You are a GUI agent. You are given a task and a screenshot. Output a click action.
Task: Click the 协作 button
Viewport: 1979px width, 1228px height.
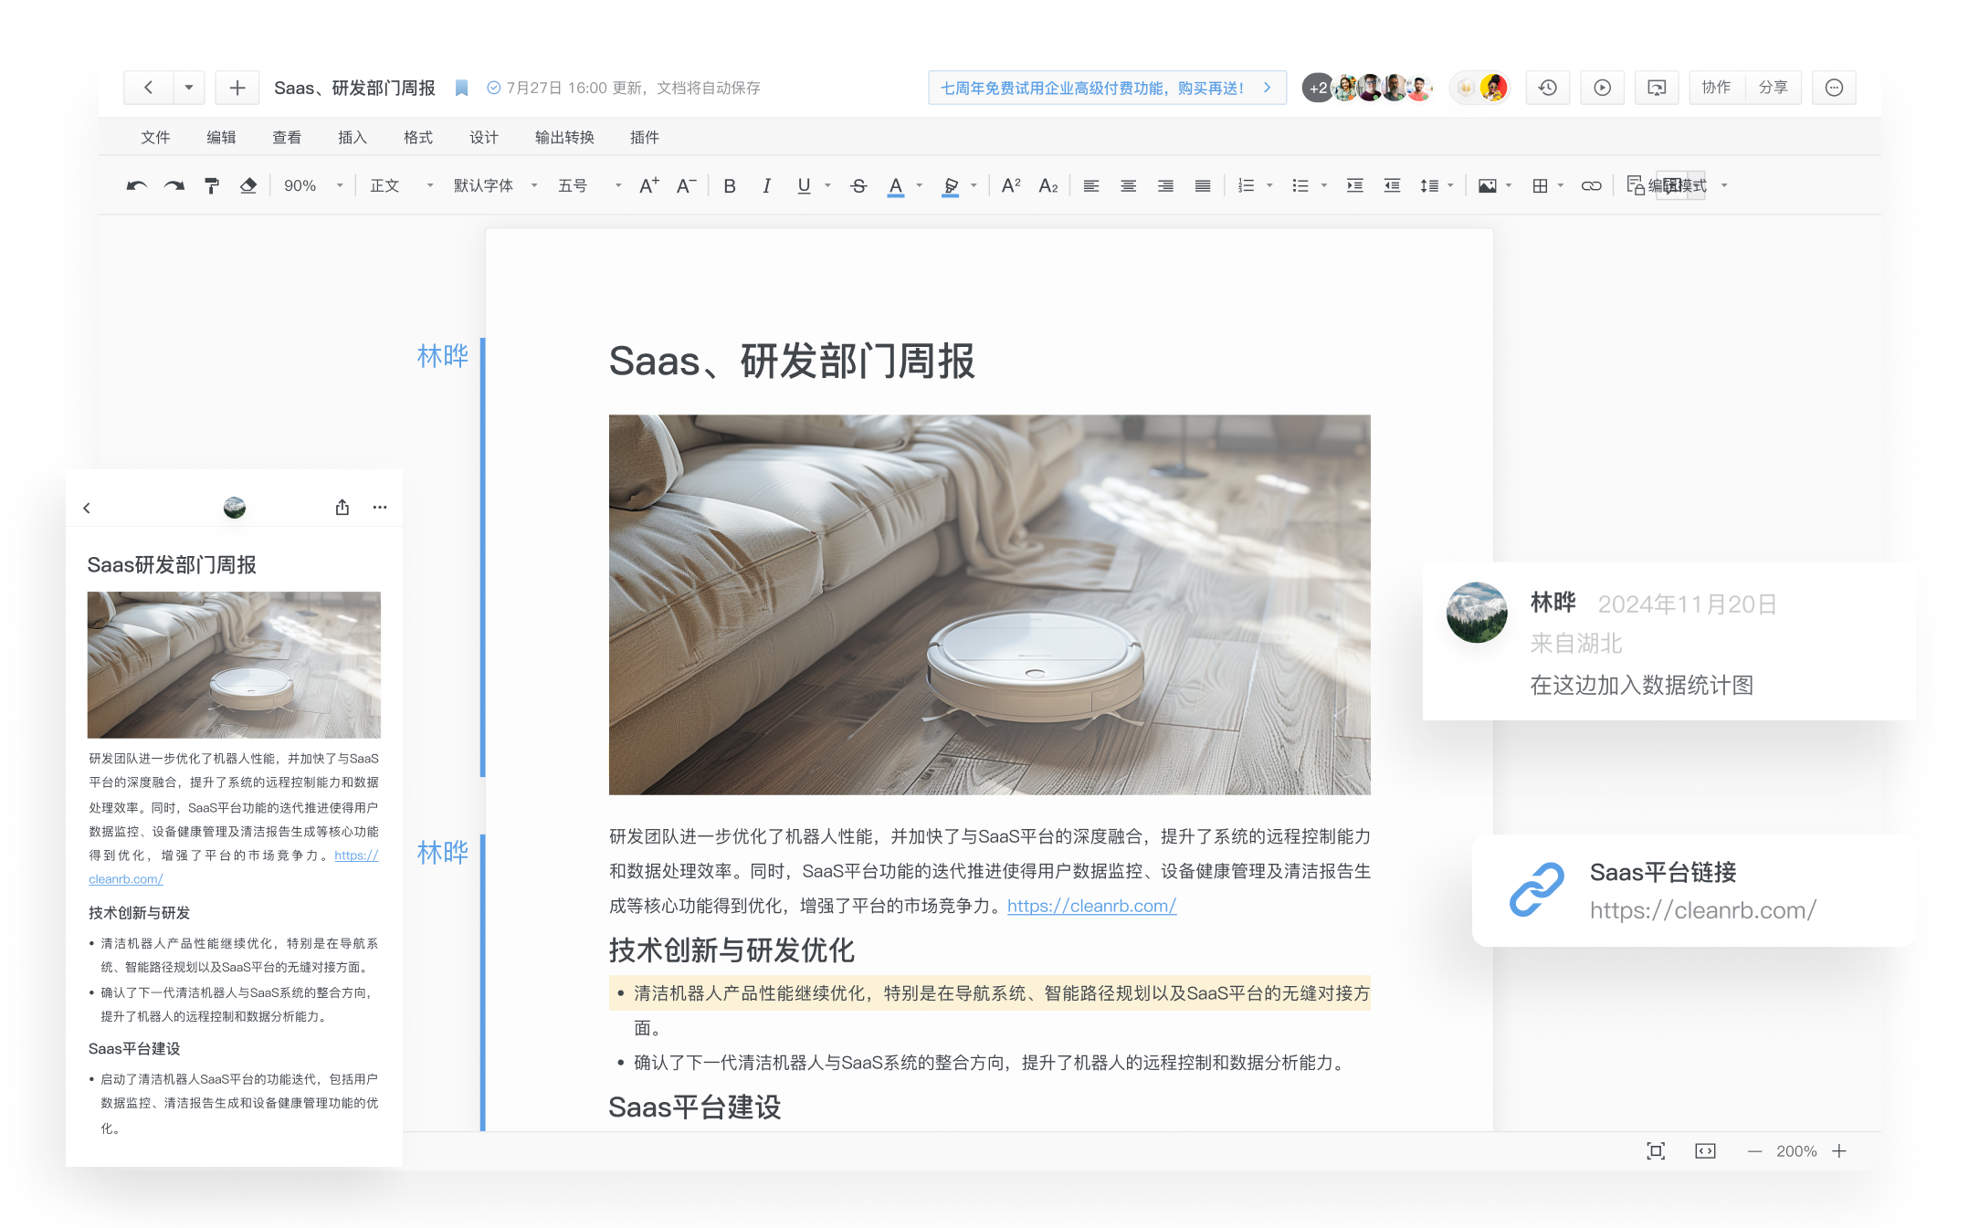tap(1717, 88)
